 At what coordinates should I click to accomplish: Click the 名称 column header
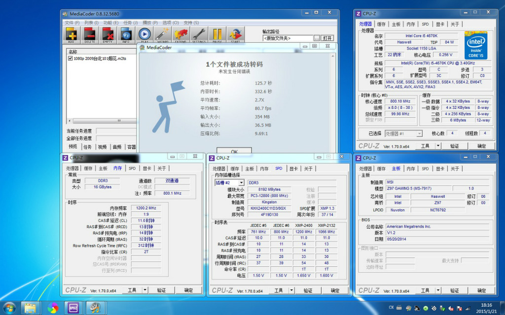point(102,51)
